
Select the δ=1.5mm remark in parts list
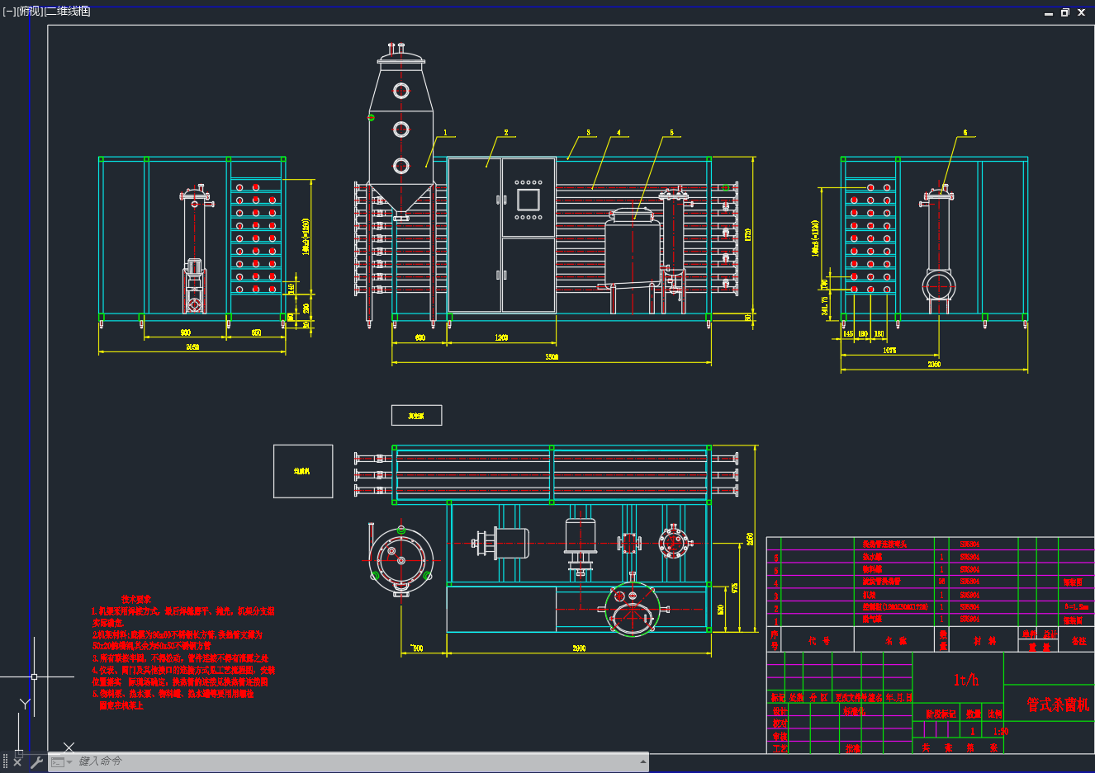1077,606
